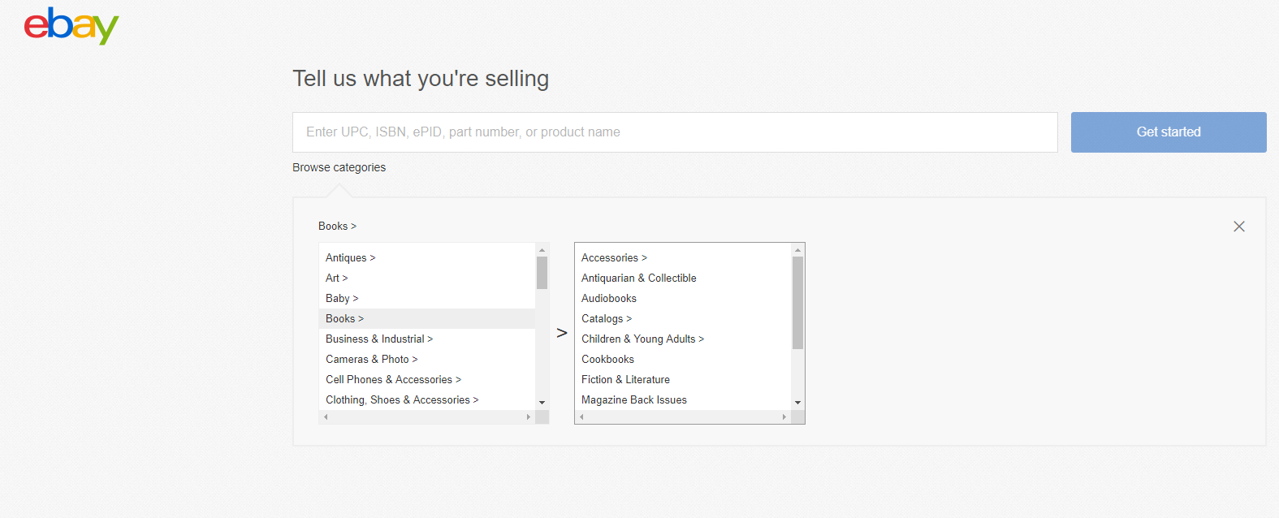Select Fiction & Literature subcategory
Screen dimensions: 1279x518
[x=625, y=380]
